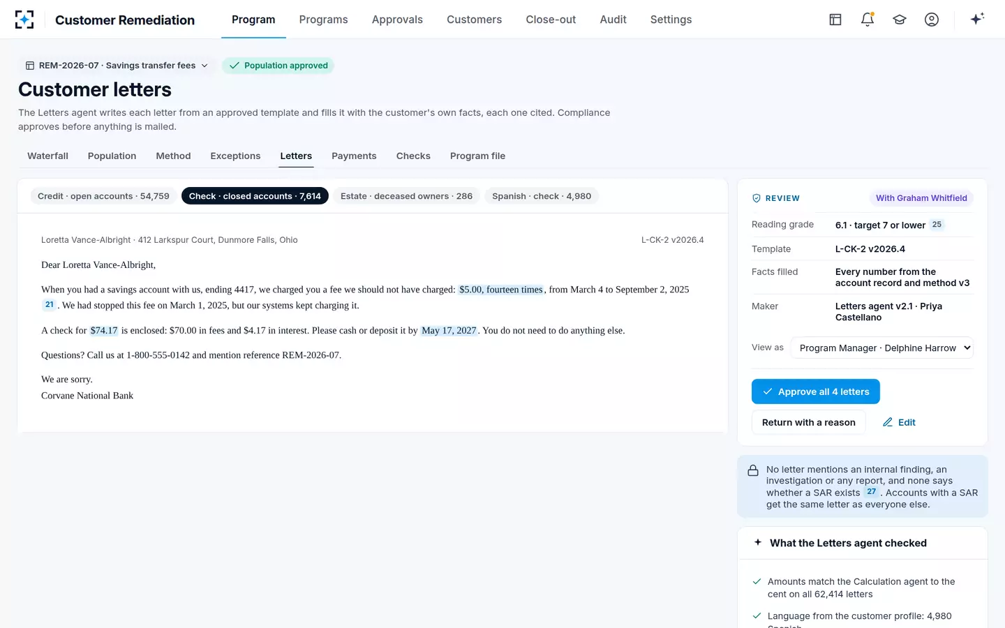The image size is (1005, 628).
Task: Open the View as role dropdown
Action: click(x=882, y=348)
